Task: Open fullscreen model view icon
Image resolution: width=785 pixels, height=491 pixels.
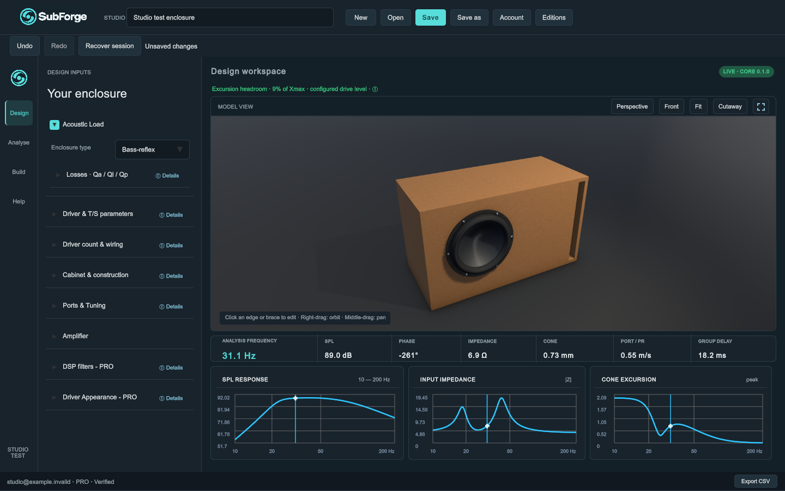Action: [761, 107]
